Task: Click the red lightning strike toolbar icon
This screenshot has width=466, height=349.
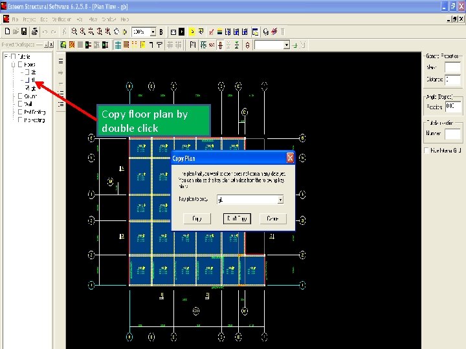Action: pos(274,32)
